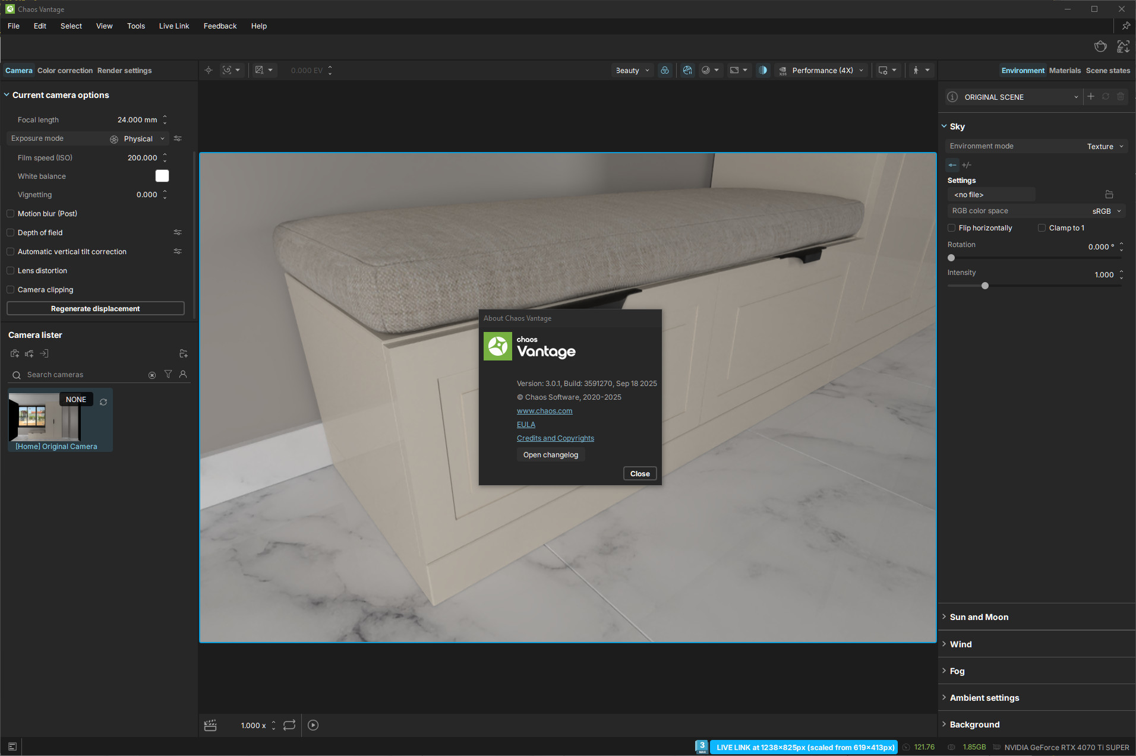Image resolution: width=1136 pixels, height=756 pixels.
Task: Switch to the Materials tab
Action: point(1065,71)
